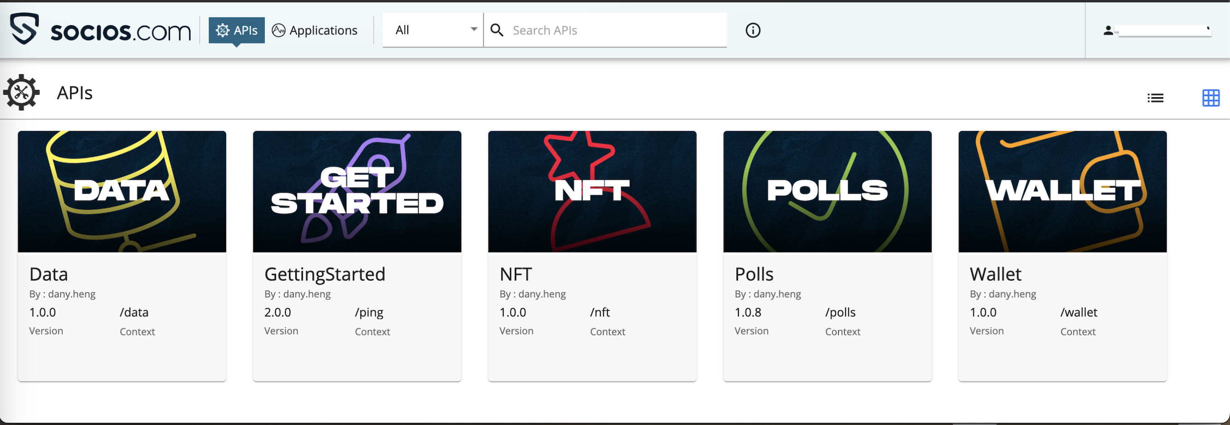Open the Get Started rocket thumbnail

[x=357, y=191]
